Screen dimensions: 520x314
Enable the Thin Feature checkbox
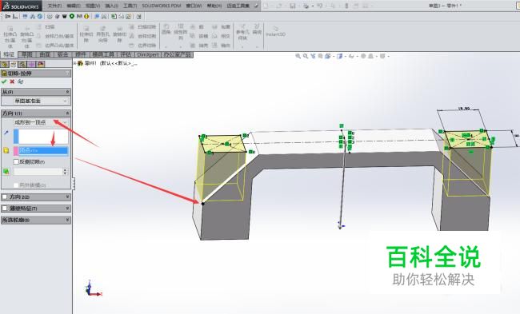(5, 209)
